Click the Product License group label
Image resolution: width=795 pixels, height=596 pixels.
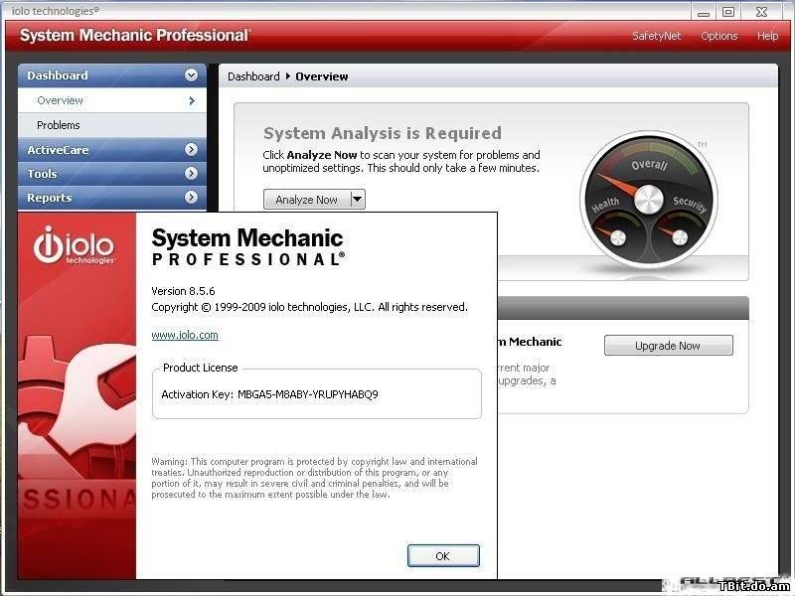click(x=201, y=368)
